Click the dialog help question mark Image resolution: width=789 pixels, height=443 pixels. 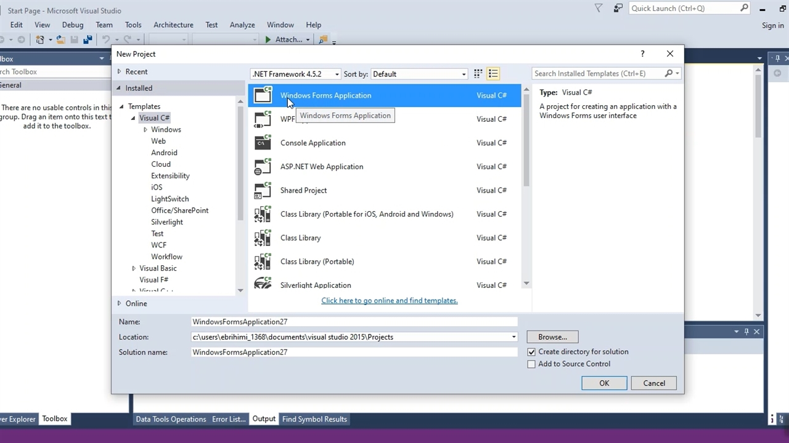coord(642,54)
